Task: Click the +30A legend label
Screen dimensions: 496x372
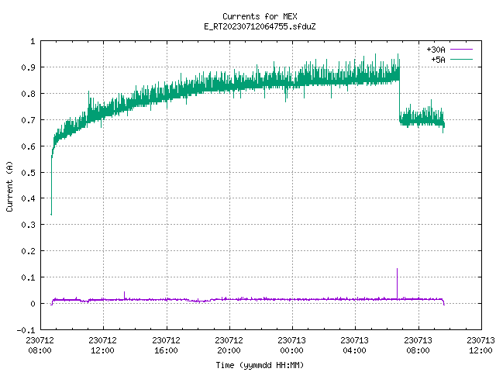Action: pos(436,50)
